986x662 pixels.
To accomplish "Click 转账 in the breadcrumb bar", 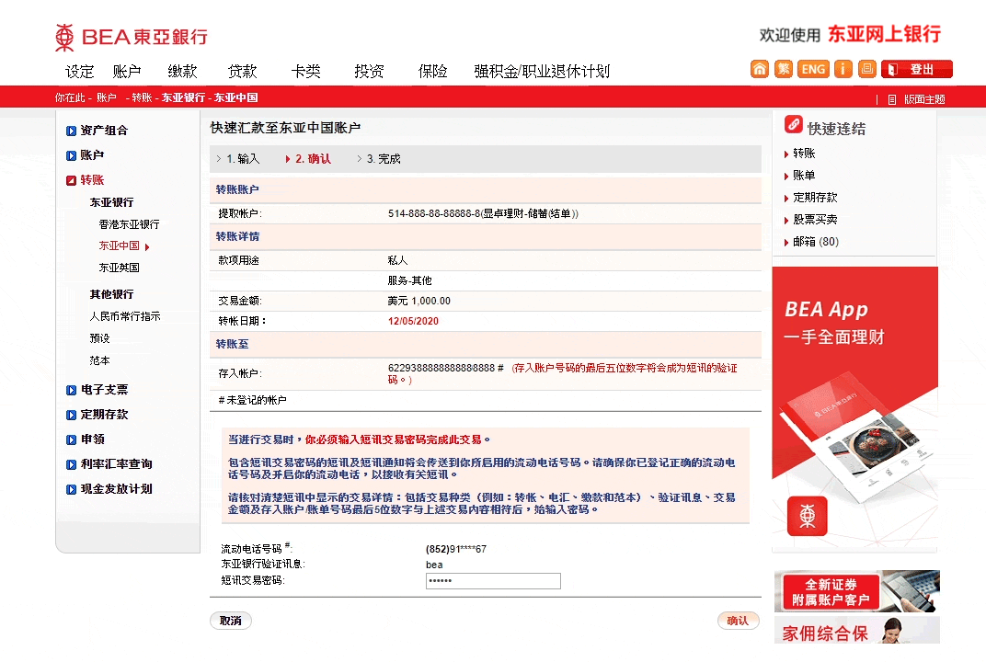I will (143, 97).
